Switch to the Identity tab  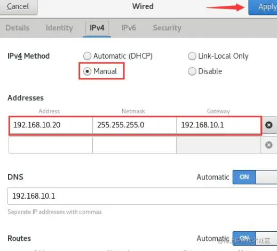59,28
